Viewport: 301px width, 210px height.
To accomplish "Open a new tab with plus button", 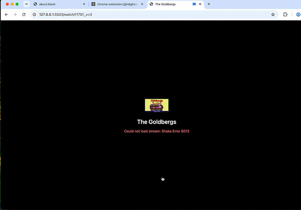I will [209, 4].
